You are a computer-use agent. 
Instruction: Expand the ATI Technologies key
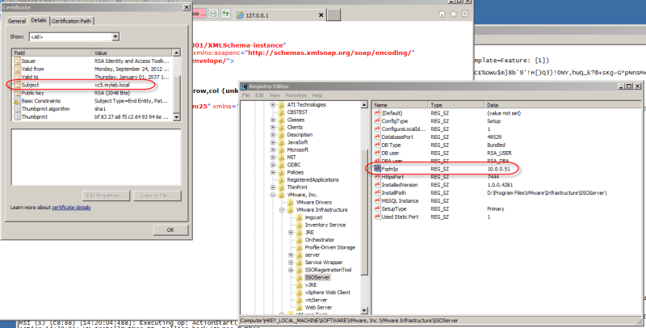point(272,104)
